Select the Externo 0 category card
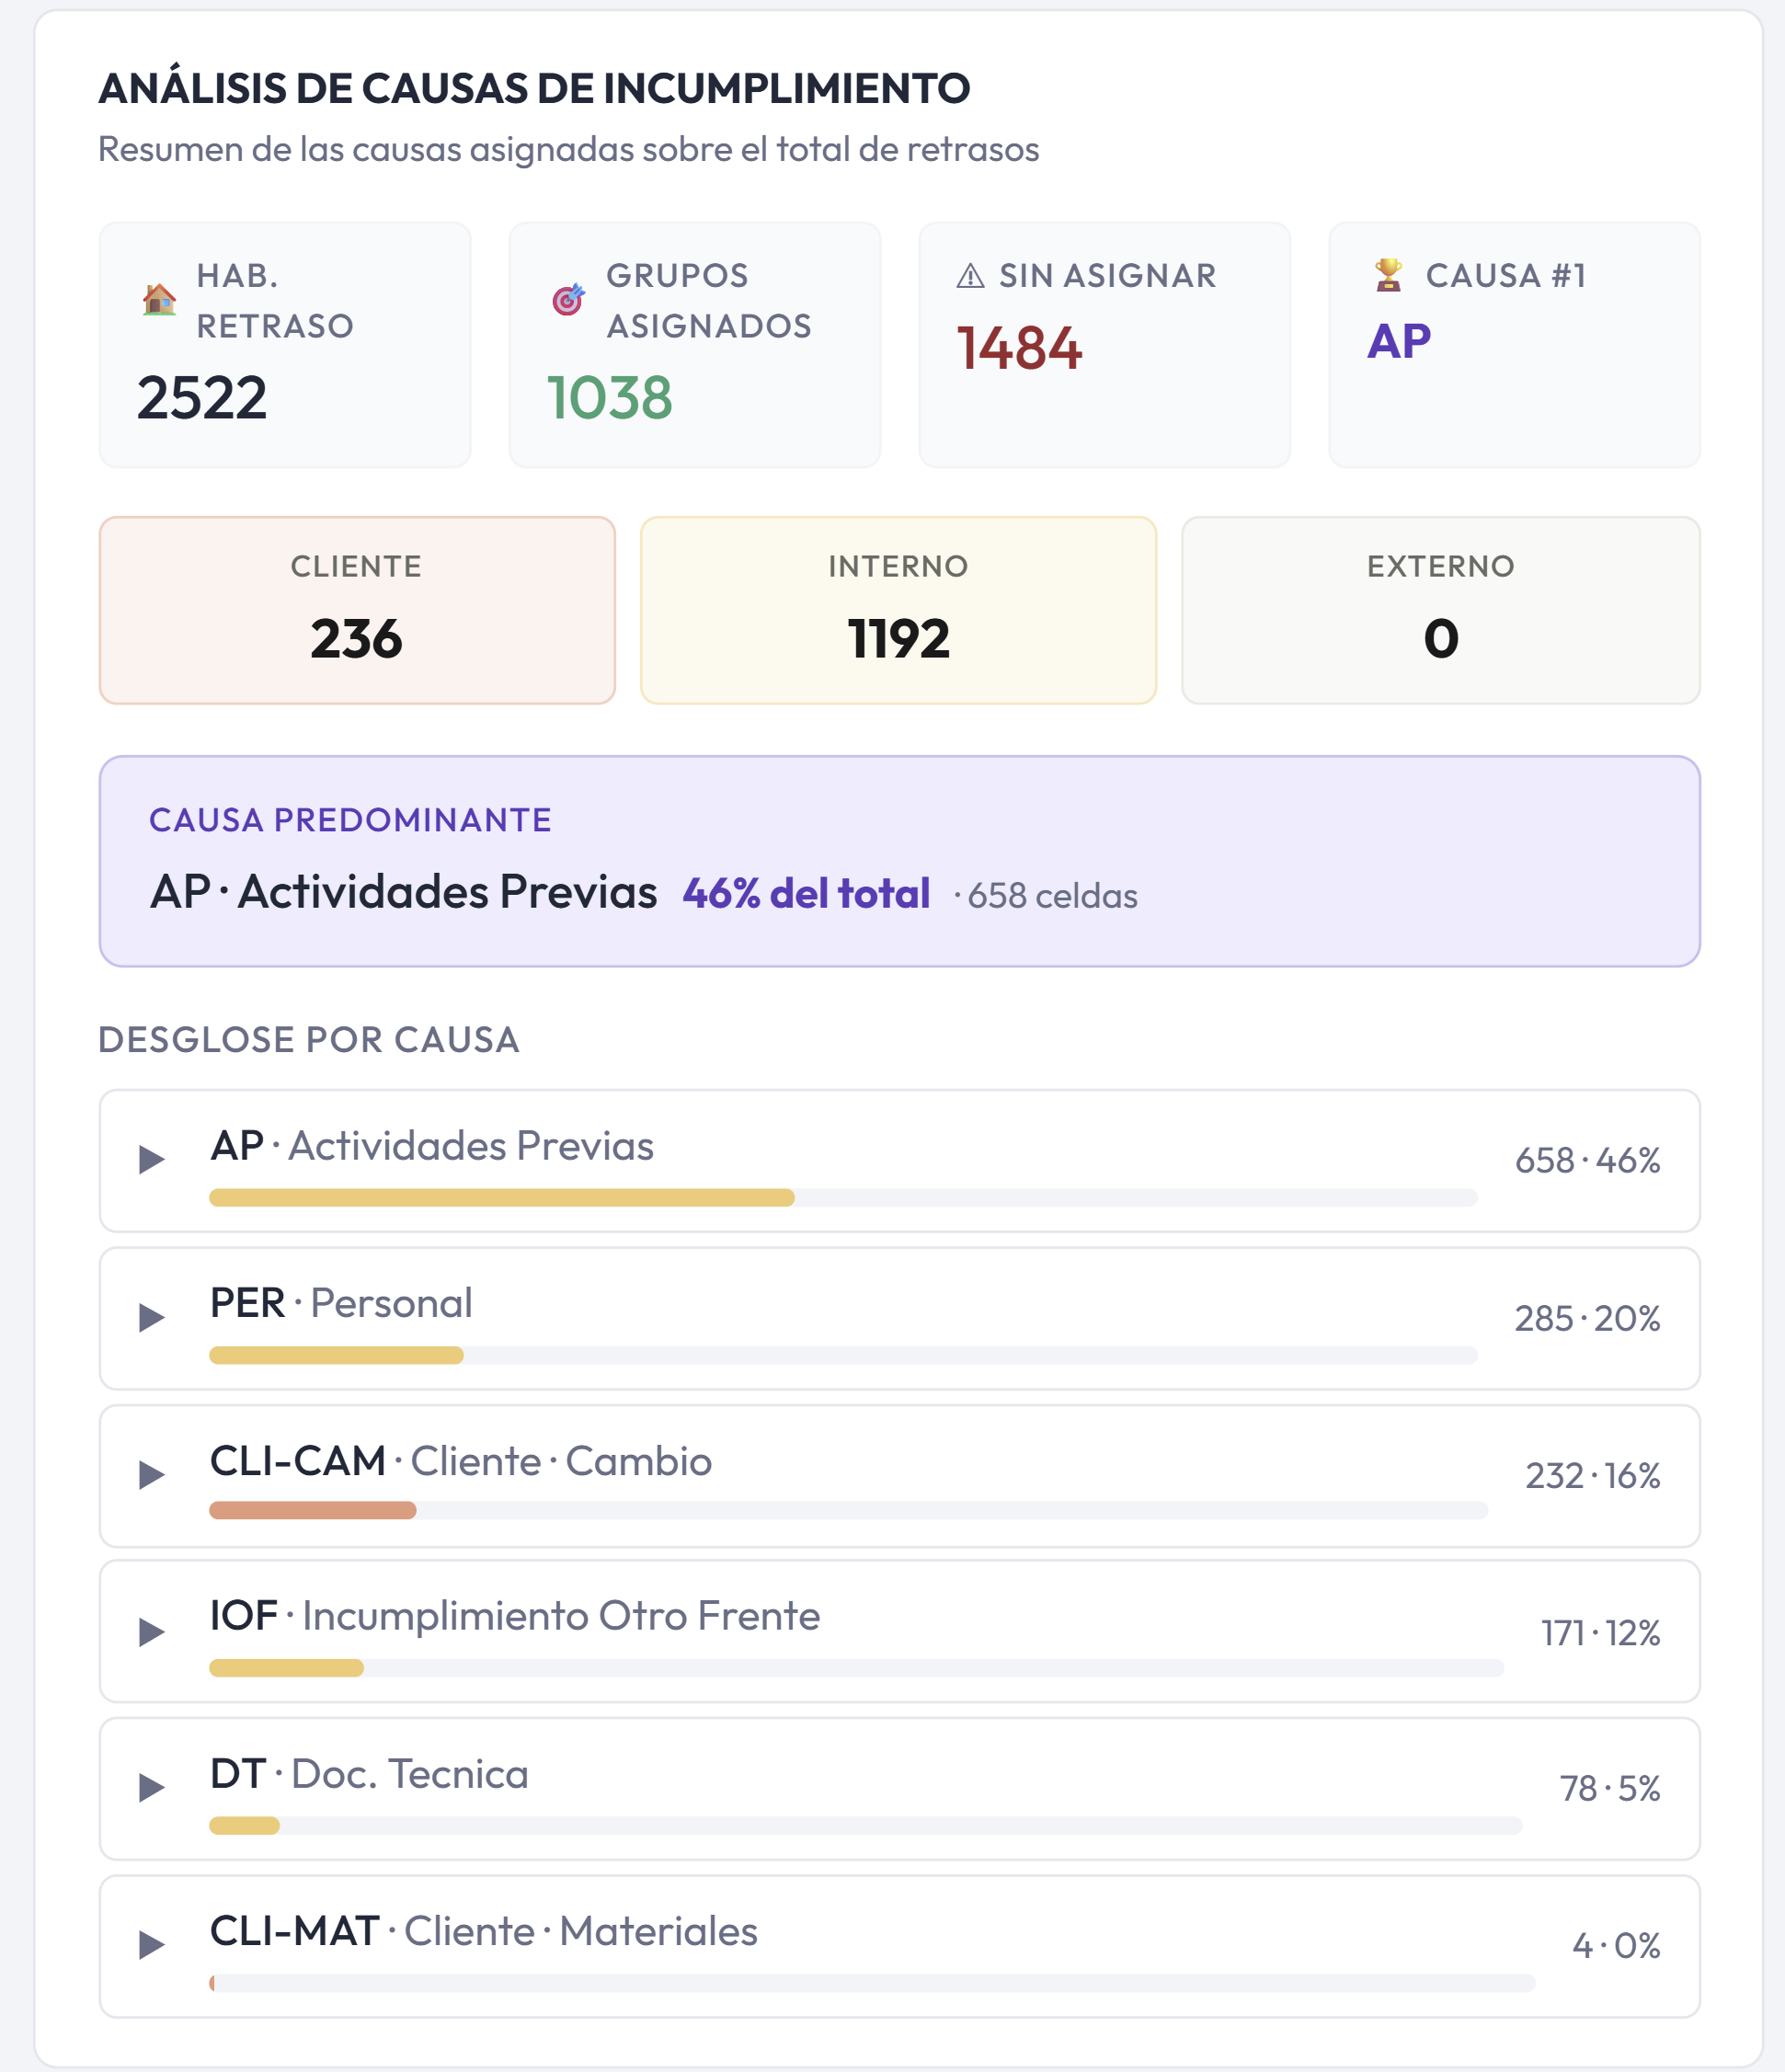The image size is (1785, 2072). (1440, 610)
